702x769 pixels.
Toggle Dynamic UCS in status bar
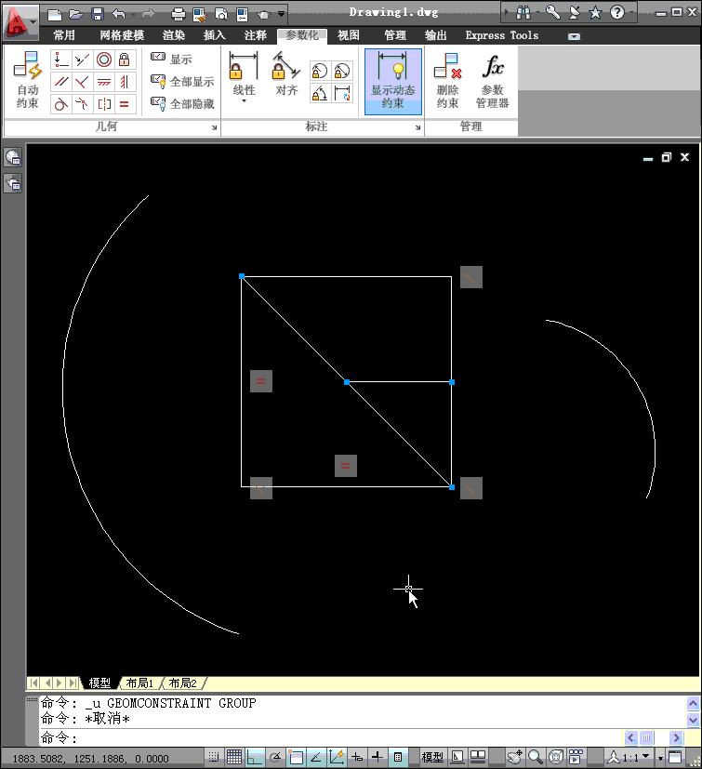(x=337, y=757)
